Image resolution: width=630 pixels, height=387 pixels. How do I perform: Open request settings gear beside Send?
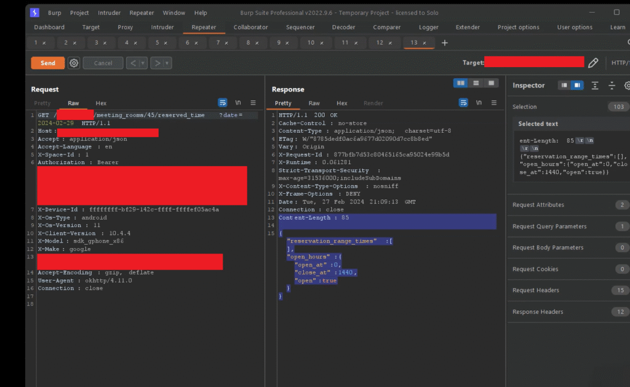pos(74,63)
